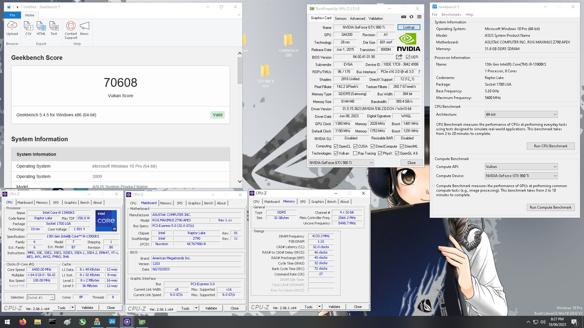Open the Architecture 64-bit dropdown

click(x=521, y=114)
